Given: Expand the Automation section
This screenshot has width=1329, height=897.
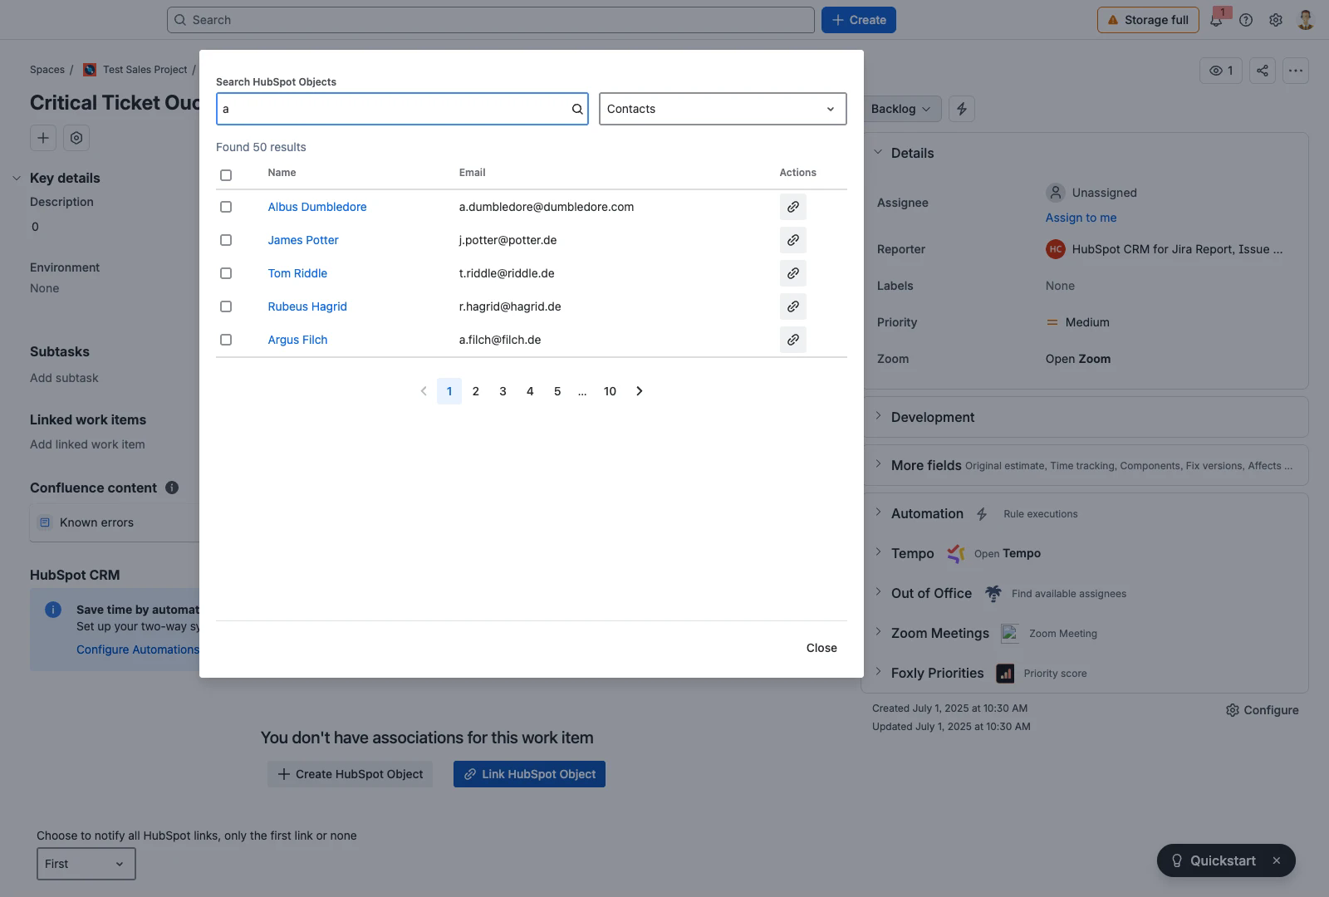Looking at the screenshot, I should click(878, 513).
